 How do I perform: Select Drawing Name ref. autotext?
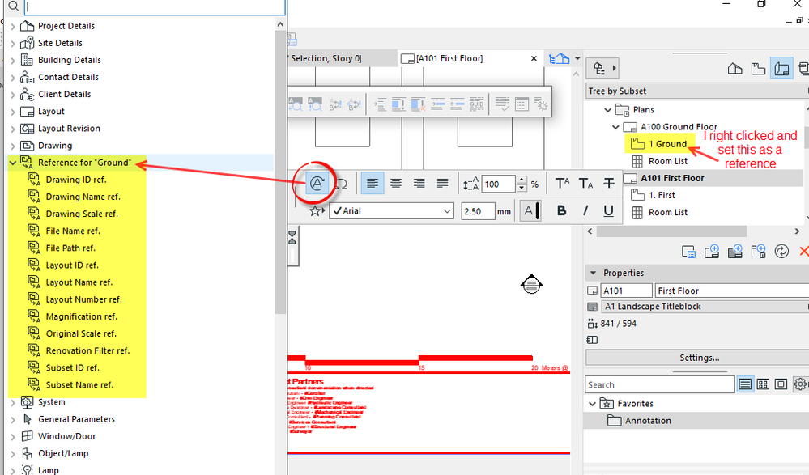(x=83, y=197)
